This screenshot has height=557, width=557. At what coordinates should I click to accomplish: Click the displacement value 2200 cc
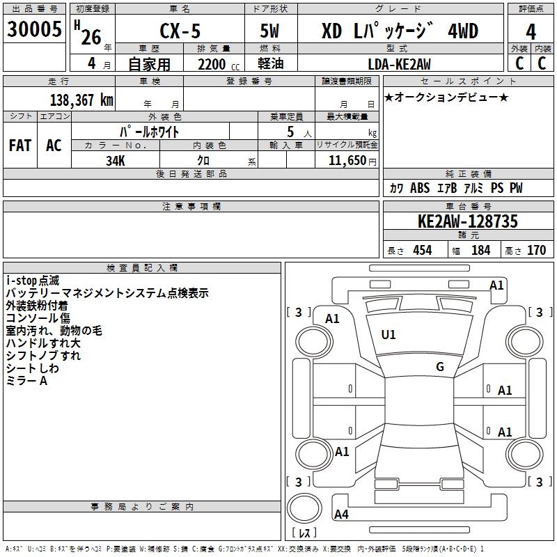point(219,65)
